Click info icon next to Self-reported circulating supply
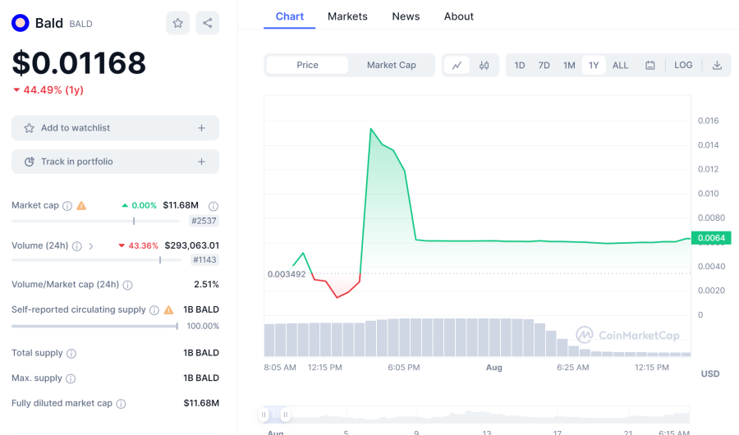Image resolution: width=739 pixels, height=435 pixels. 154,310
